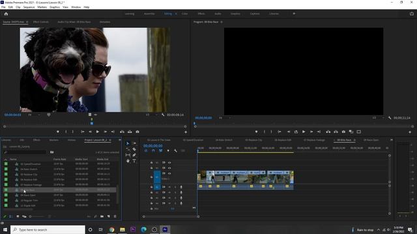Switch to the Assembly workspace
The image size is (417, 234).
click(149, 14)
